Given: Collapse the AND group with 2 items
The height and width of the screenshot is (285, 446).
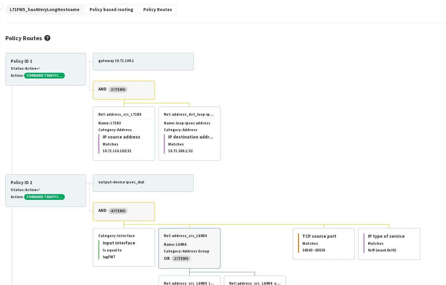Looking at the screenshot, I should [x=124, y=90].
